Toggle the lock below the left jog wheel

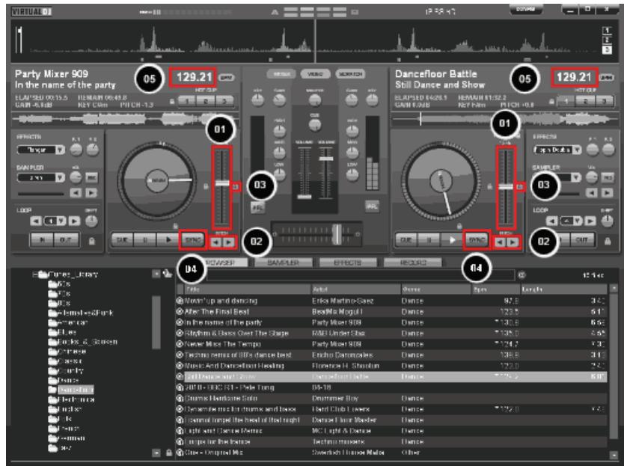pyautogui.click(x=176, y=226)
